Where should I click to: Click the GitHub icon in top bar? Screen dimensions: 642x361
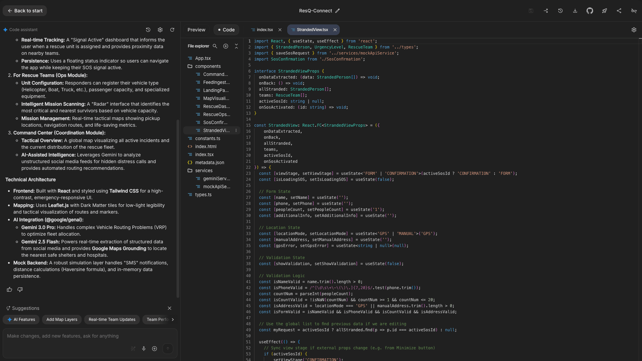pyautogui.click(x=590, y=11)
